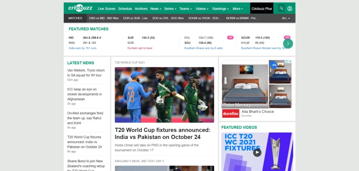Click the FEATURED VIDEOS heading
The width and height of the screenshot is (359, 171).
(239, 127)
